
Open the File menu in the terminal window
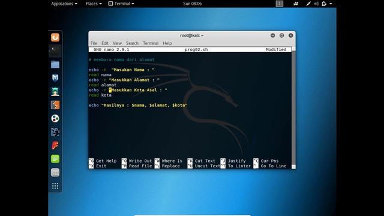tap(94, 43)
